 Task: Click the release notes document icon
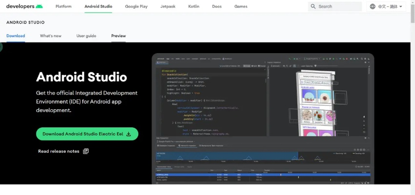86,151
